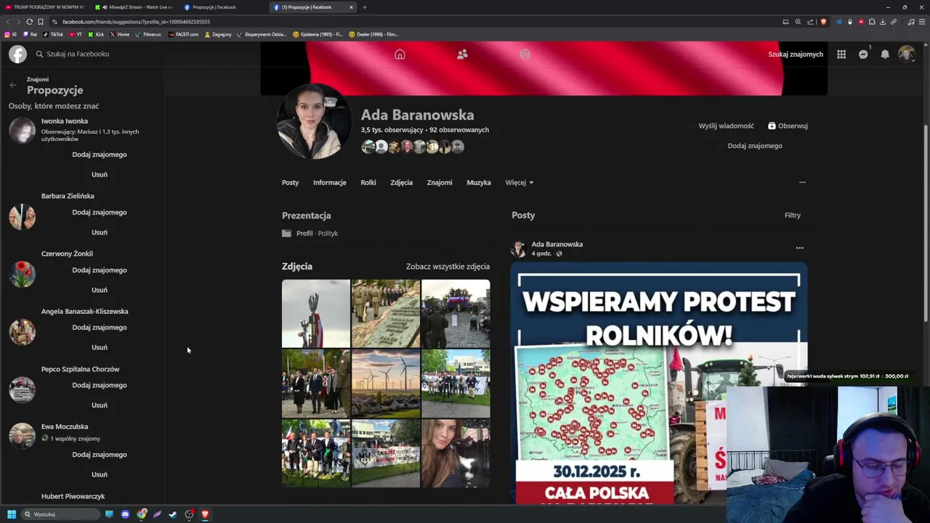Switch to the Posty profile tab

[290, 182]
